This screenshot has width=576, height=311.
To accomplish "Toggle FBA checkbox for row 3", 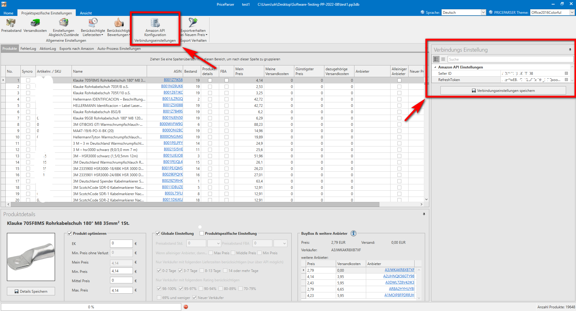I will coord(226,93).
